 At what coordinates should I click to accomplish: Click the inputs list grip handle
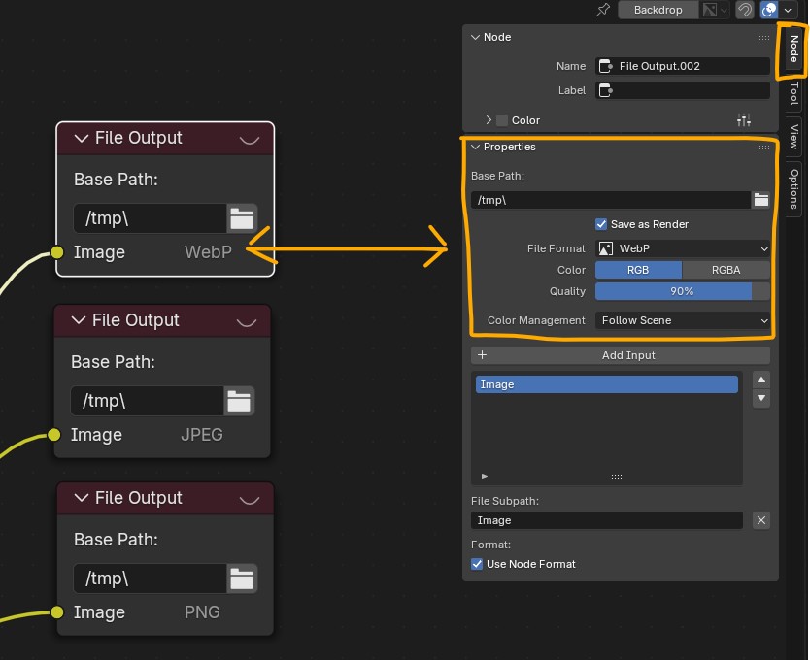pyautogui.click(x=617, y=477)
